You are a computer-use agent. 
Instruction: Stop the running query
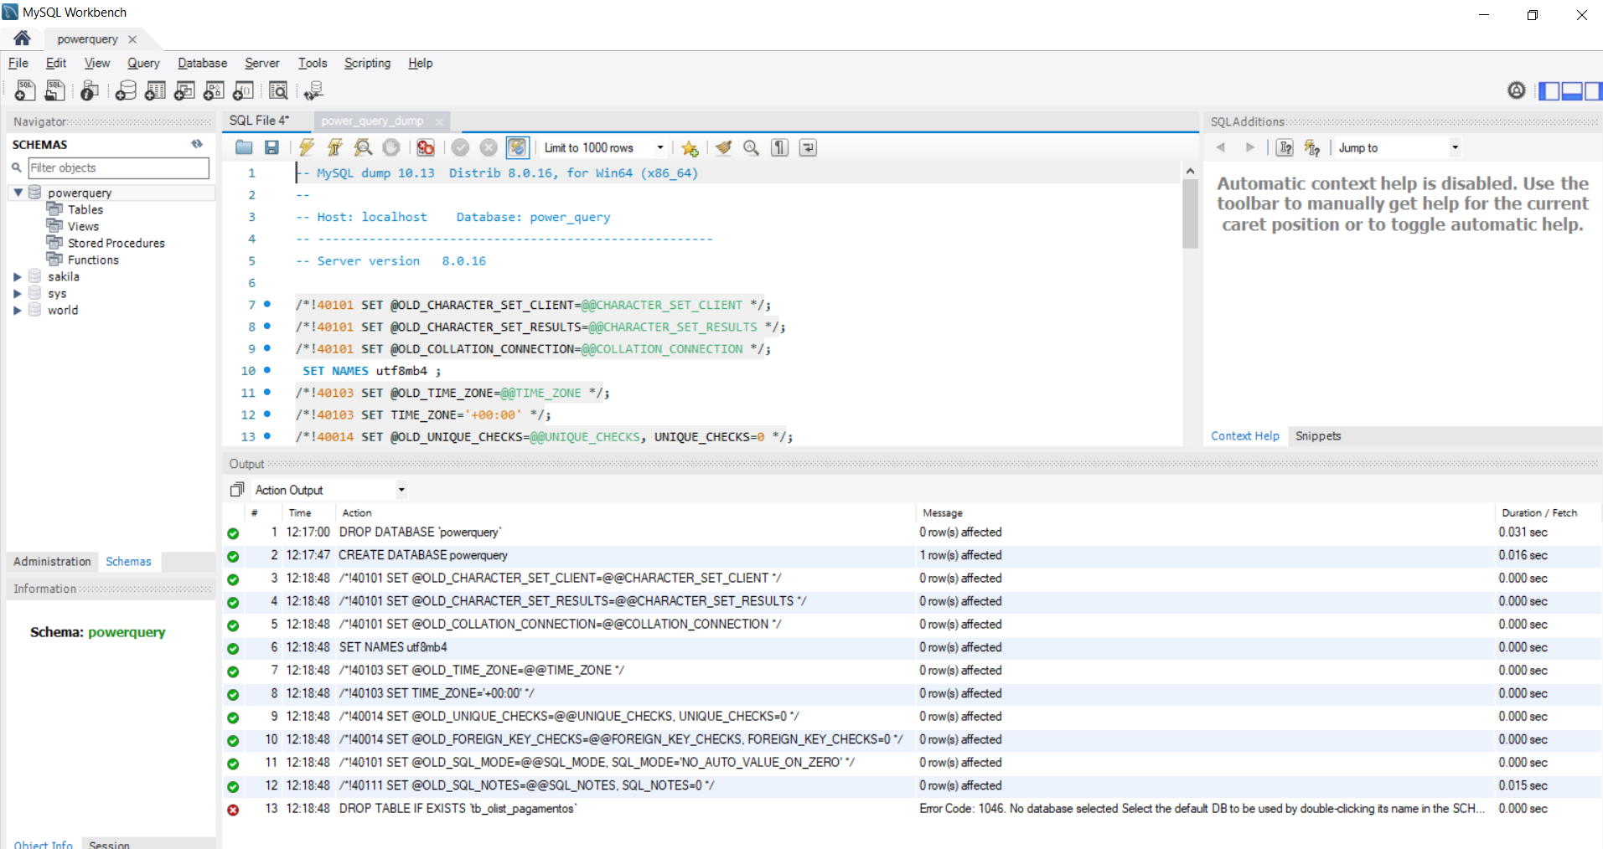[x=391, y=147]
